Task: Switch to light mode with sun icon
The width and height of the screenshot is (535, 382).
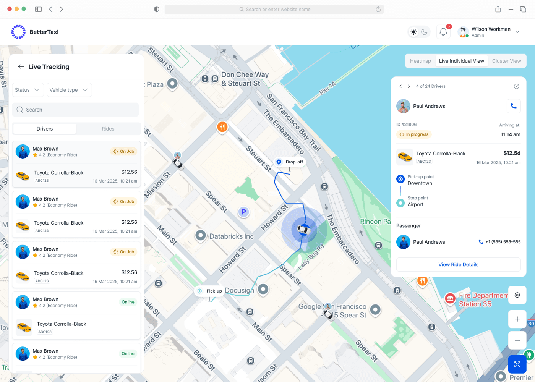Action: click(x=413, y=32)
